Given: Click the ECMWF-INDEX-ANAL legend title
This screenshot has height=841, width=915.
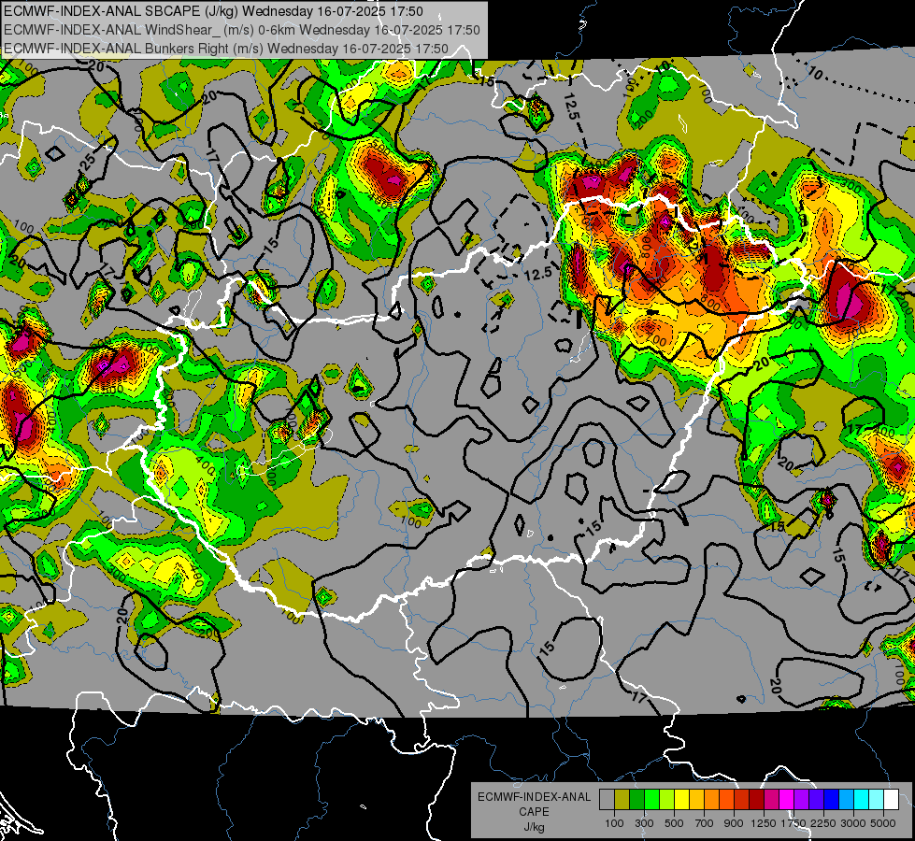Looking at the screenshot, I should pyautogui.click(x=534, y=797).
